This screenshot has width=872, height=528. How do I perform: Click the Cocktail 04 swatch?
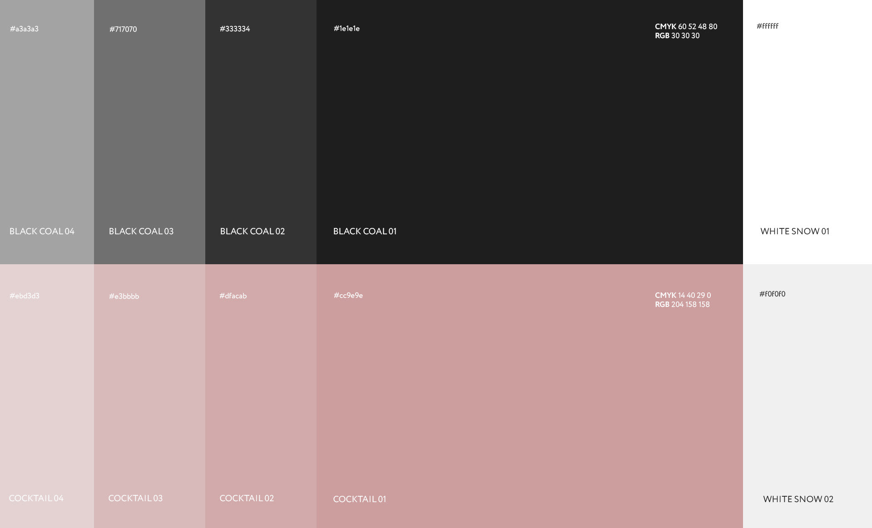coord(47,396)
